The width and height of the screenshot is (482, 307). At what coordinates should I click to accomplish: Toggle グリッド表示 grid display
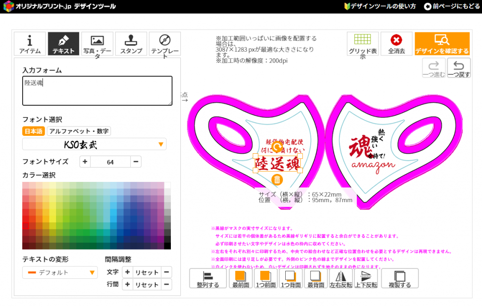click(363, 44)
